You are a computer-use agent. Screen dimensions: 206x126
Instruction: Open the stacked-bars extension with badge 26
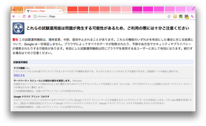click(186, 17)
